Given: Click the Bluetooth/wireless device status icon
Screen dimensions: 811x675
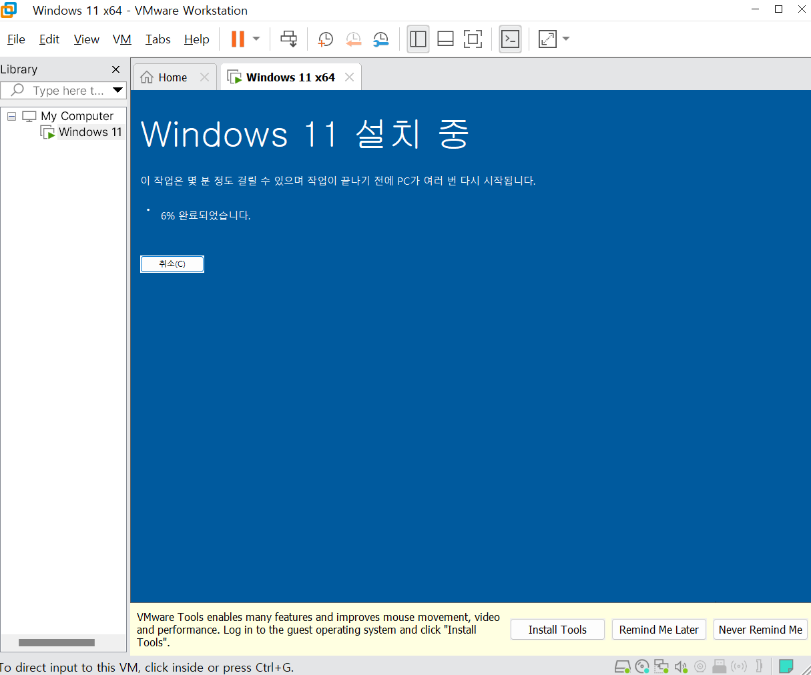Looking at the screenshot, I should tap(739, 666).
